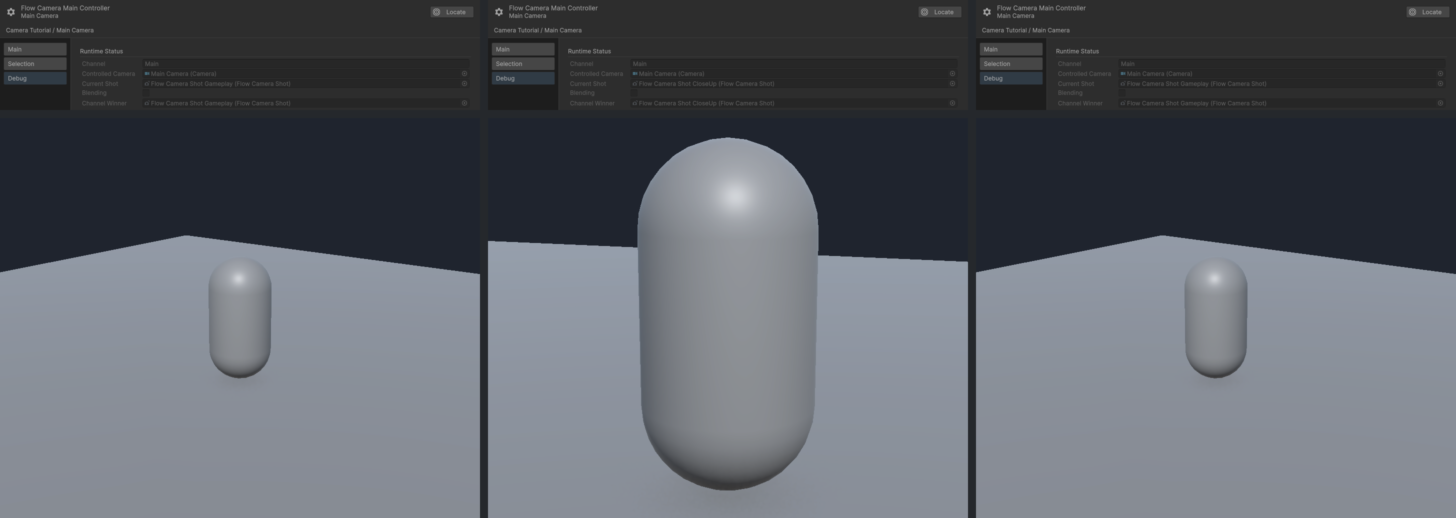Open object picker for Controlled Camera in CloseUp panel
Viewport: 1456px width, 518px height.
click(x=952, y=73)
